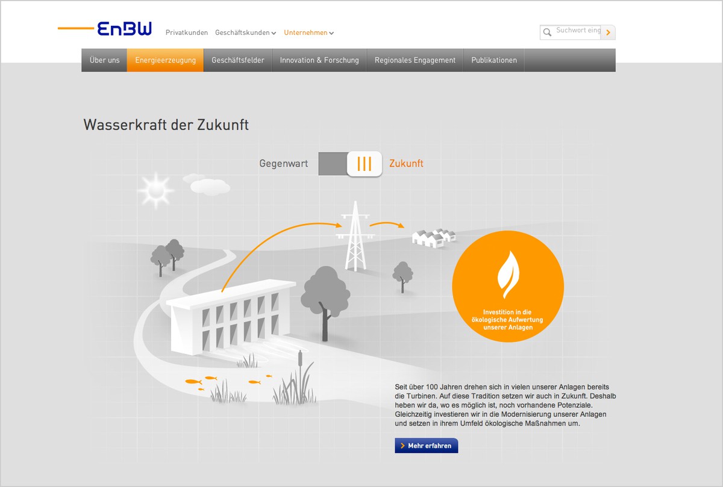
Task: Click the white houses icon
Action: 433,237
